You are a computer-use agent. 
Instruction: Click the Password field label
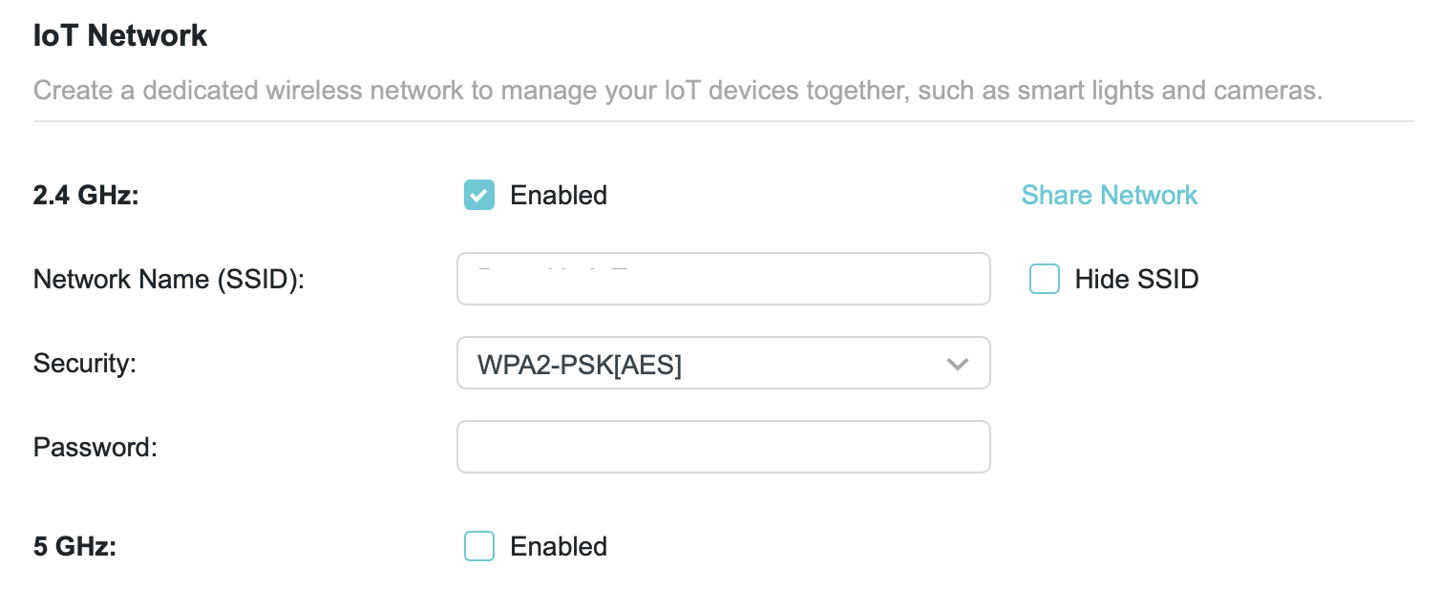(95, 447)
